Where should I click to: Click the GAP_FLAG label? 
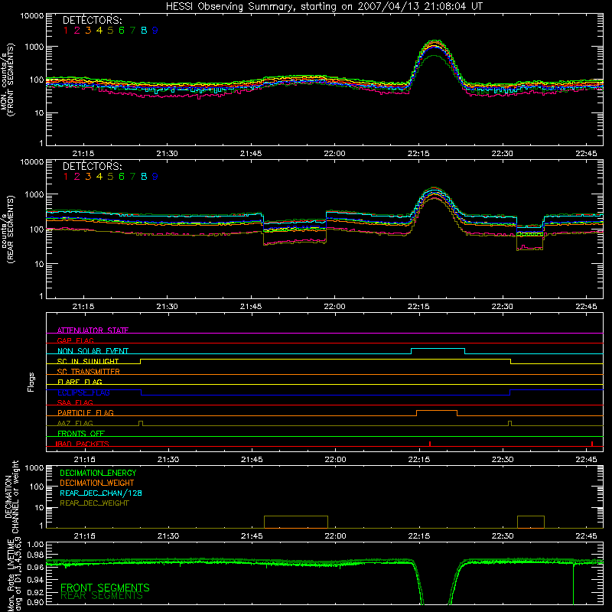pyautogui.click(x=75, y=340)
